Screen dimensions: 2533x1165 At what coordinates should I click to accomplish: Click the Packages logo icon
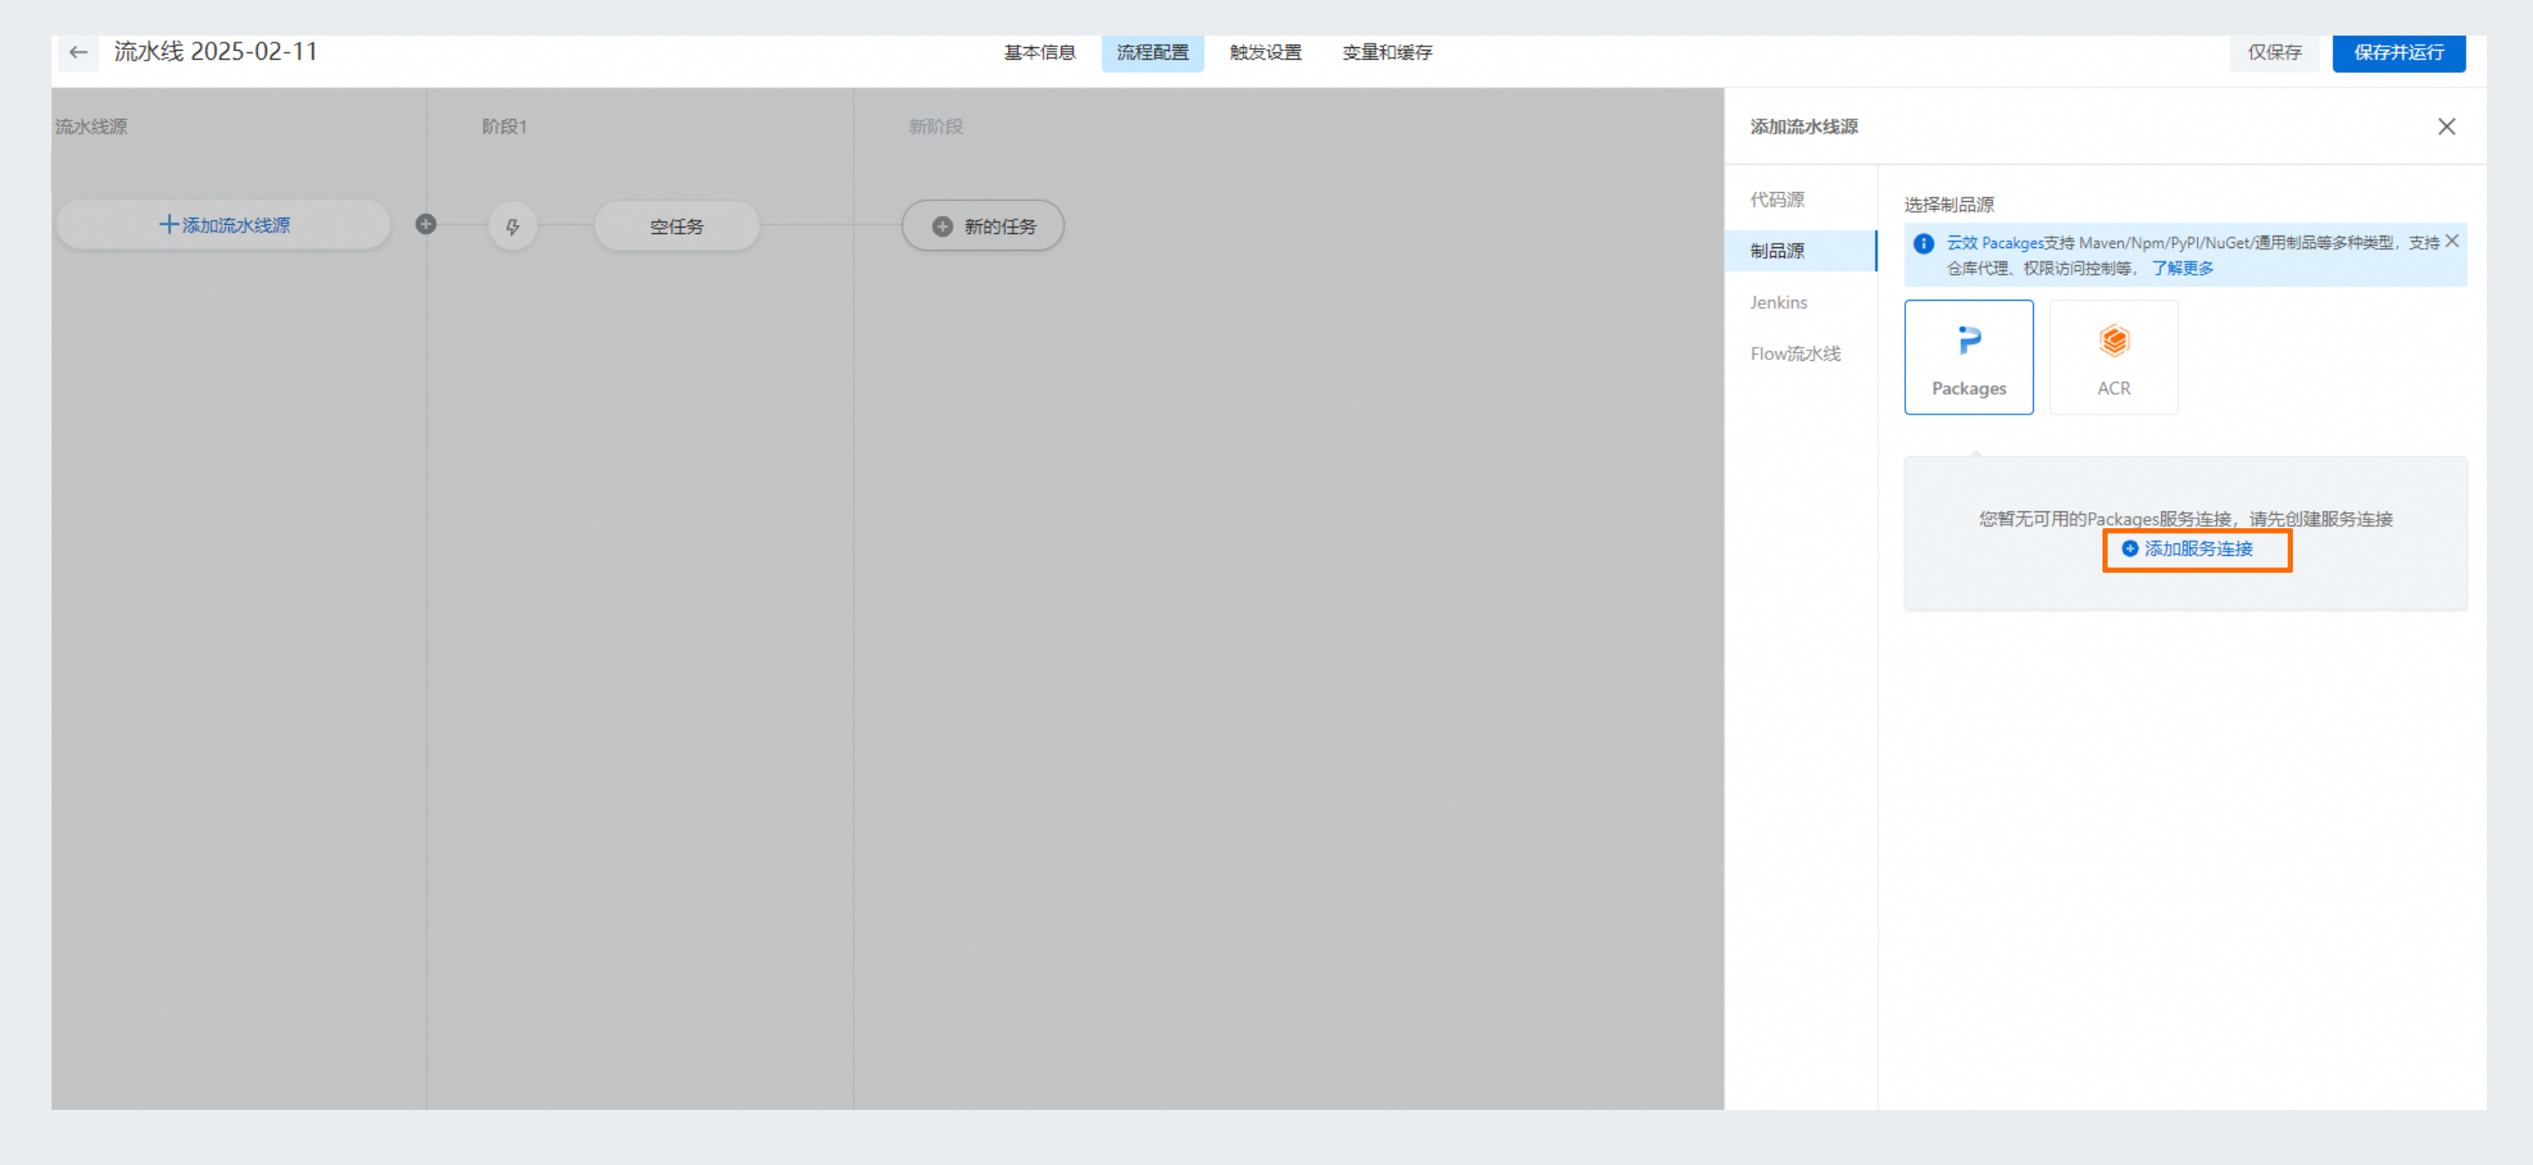pos(1968,340)
